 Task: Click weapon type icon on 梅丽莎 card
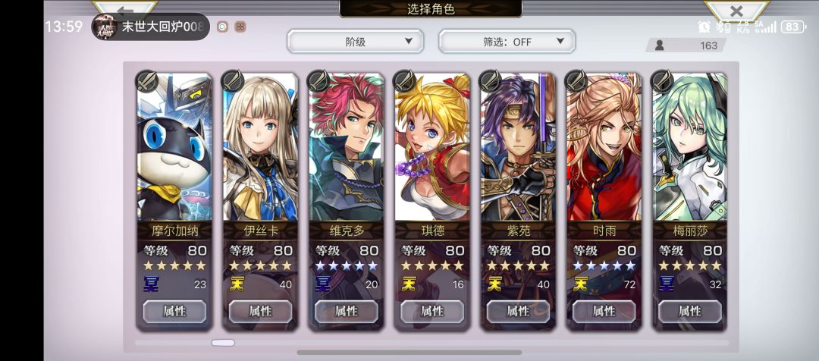(x=662, y=81)
